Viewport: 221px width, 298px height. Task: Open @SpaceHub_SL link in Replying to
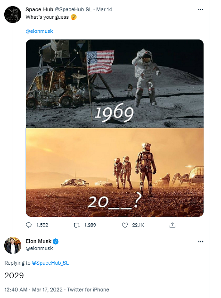coord(50,263)
